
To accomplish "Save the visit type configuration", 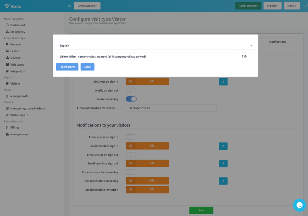I will tap(201, 210).
